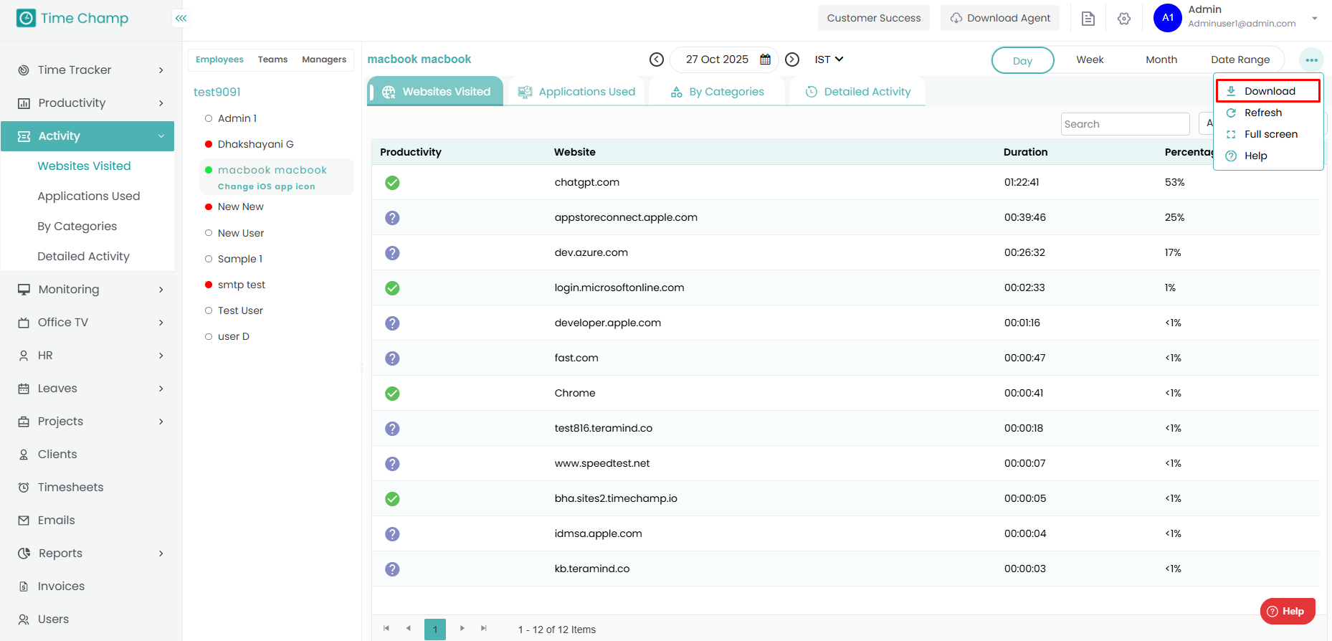Switch to Week view
This screenshot has width=1332, height=641.
(x=1089, y=60)
